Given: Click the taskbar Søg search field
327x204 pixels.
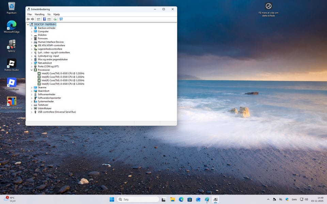Looking at the screenshot, I should tap(138, 199).
